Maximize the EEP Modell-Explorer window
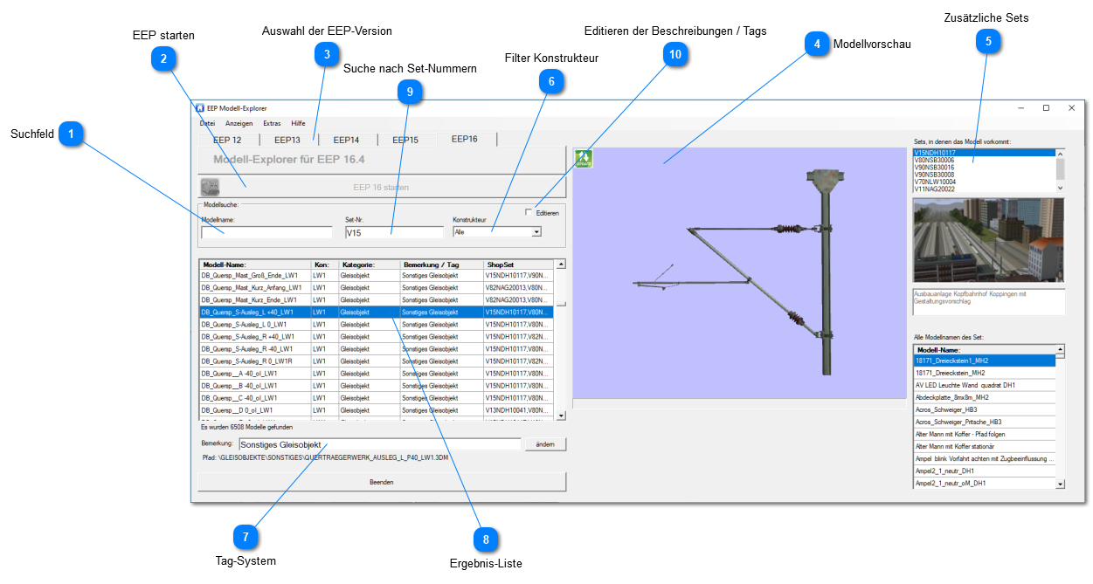This screenshot has width=1093, height=584. click(x=1046, y=108)
